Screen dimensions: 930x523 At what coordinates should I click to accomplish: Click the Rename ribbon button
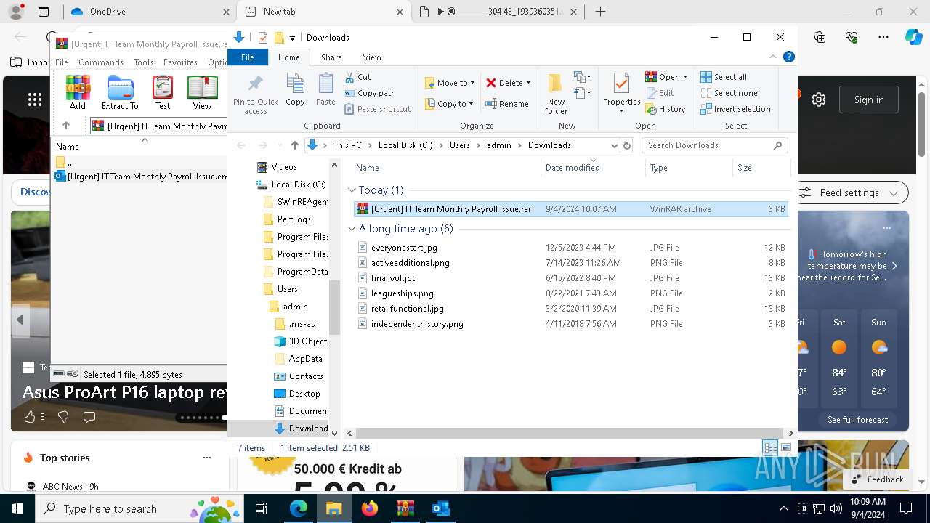click(x=507, y=104)
